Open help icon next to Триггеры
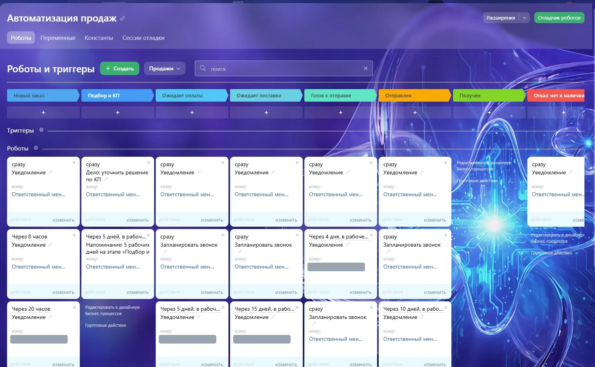 pos(41,130)
